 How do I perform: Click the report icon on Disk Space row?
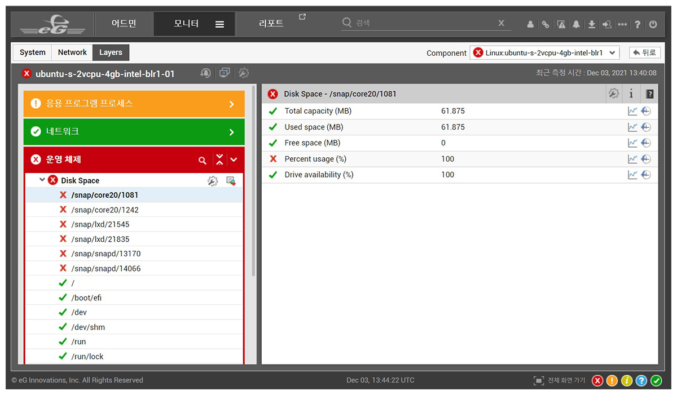click(231, 181)
